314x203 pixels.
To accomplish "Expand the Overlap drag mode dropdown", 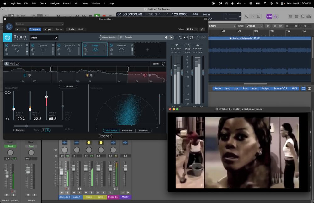I will click(x=255, y=26).
